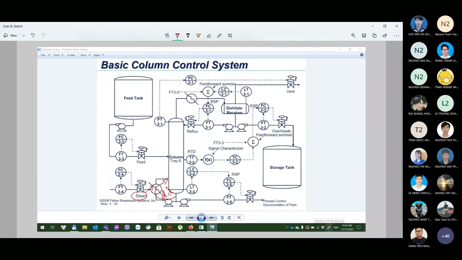Click the +40 more participants button

coord(445,236)
